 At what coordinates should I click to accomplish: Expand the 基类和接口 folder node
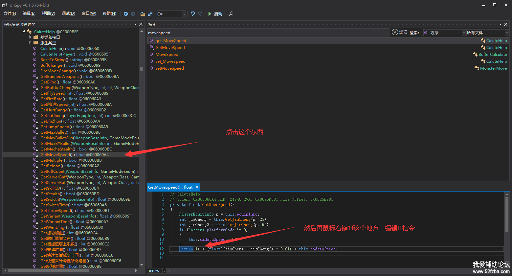[30, 37]
